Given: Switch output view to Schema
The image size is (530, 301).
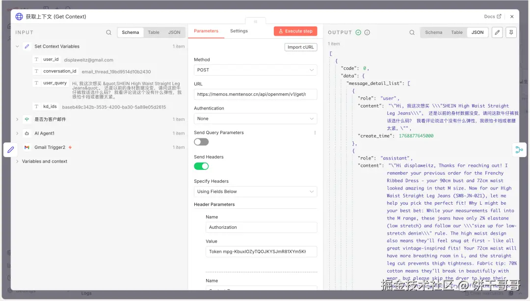Looking at the screenshot, I should pyautogui.click(x=434, y=32).
